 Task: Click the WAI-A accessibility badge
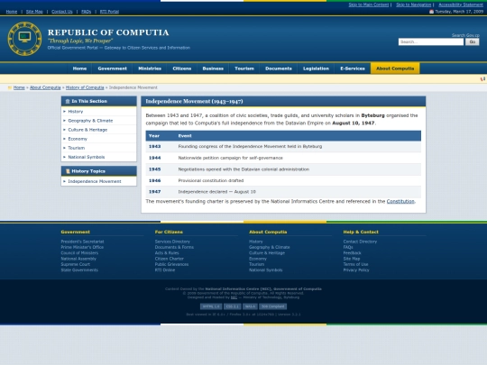point(250,306)
